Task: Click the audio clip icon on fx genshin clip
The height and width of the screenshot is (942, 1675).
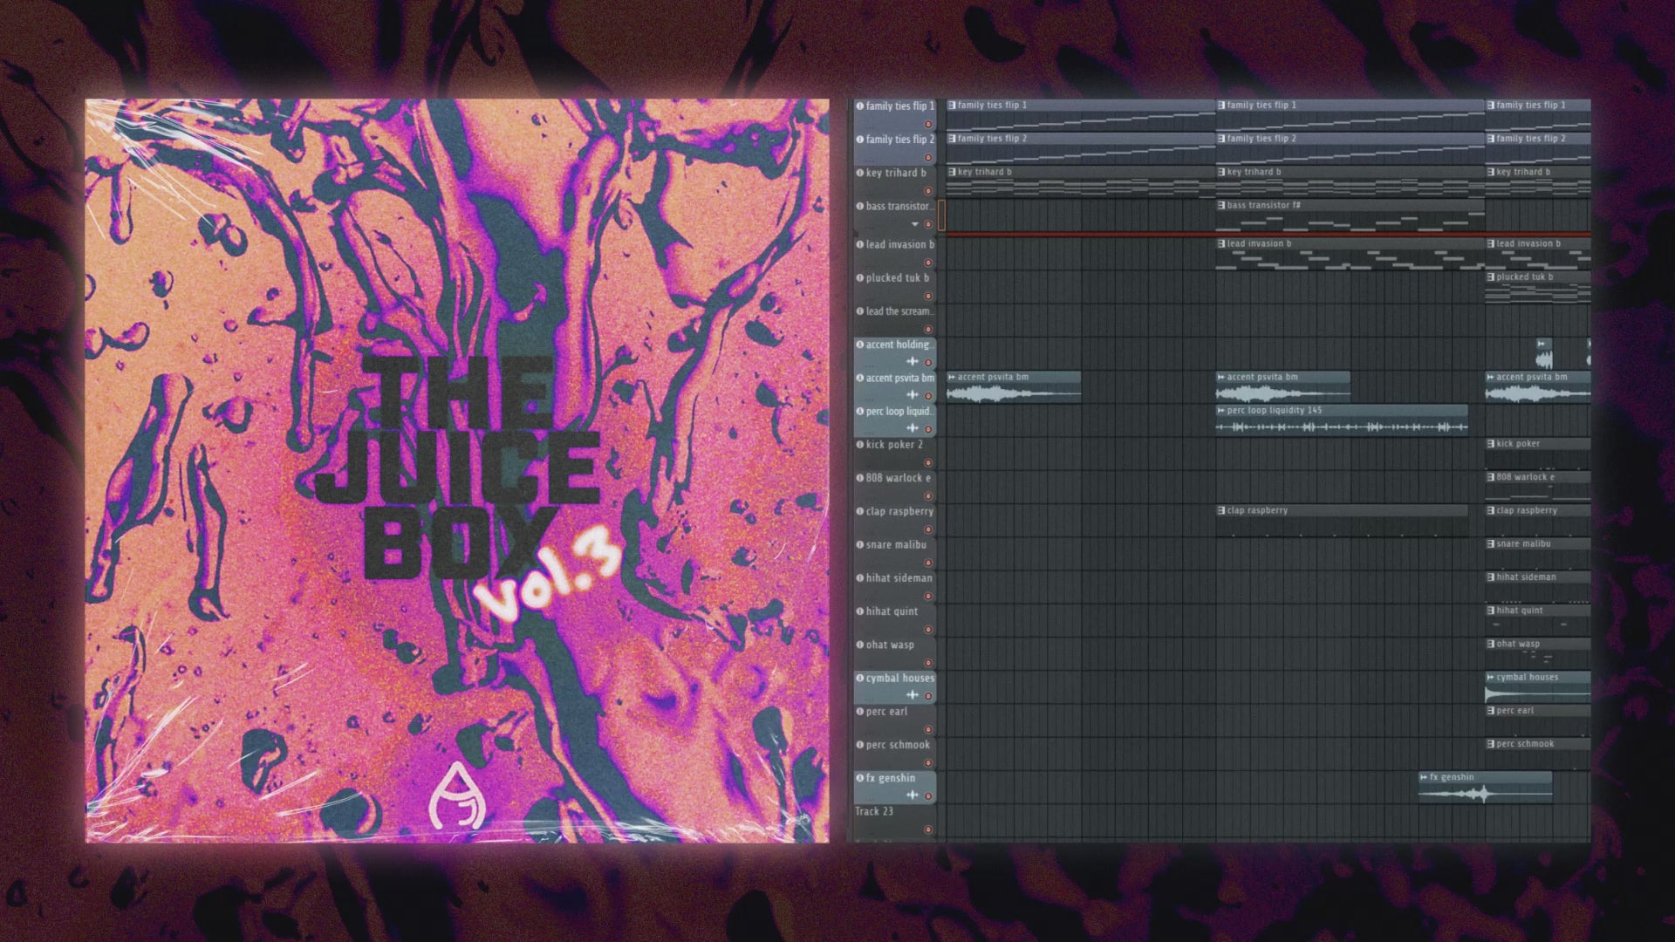Action: (x=1424, y=778)
